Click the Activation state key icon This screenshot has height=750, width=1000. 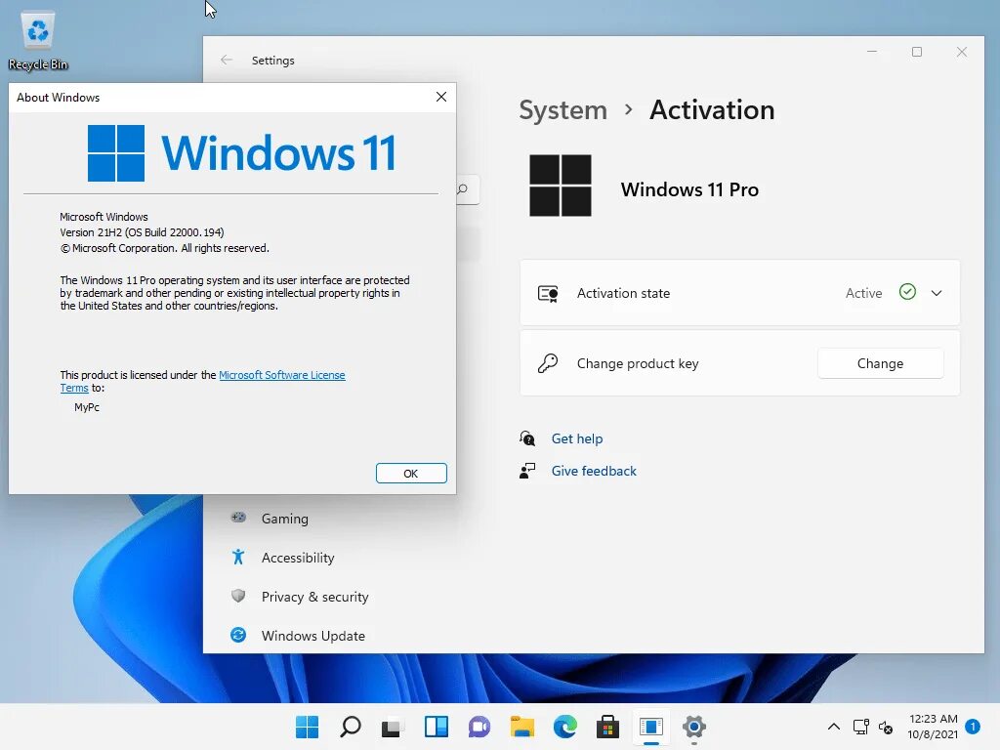point(548,292)
